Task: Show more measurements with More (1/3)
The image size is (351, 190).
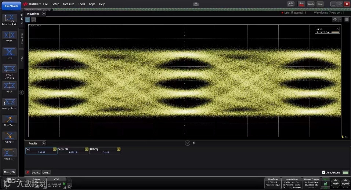Action: pyautogui.click(x=10, y=172)
